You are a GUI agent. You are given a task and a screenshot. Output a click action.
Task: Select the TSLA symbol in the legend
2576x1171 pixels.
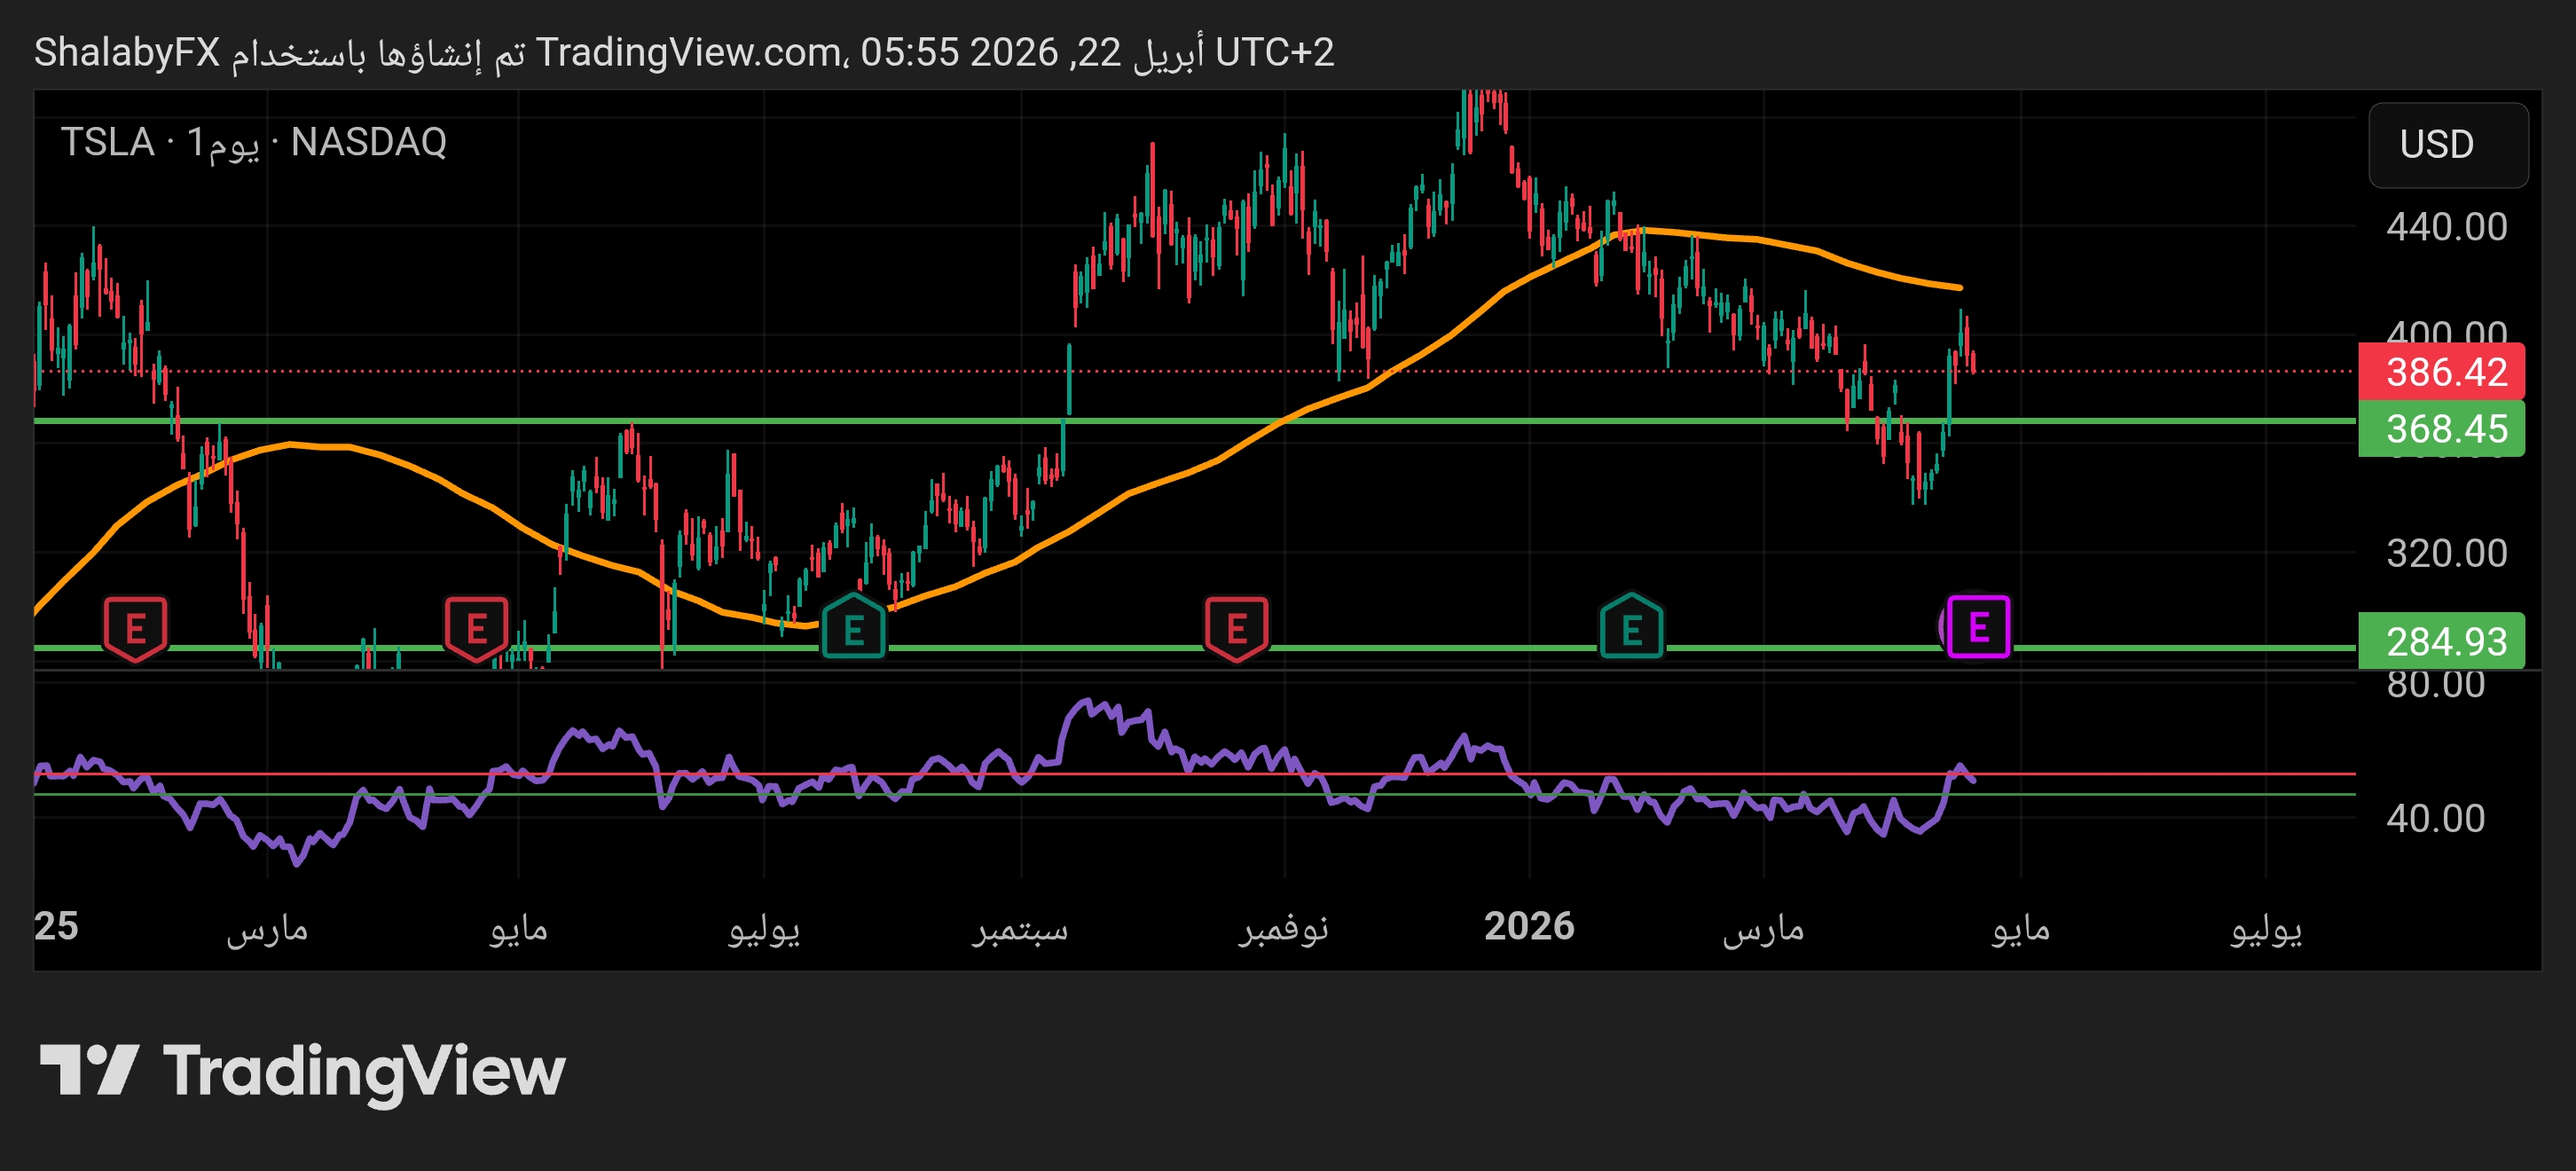click(x=110, y=143)
